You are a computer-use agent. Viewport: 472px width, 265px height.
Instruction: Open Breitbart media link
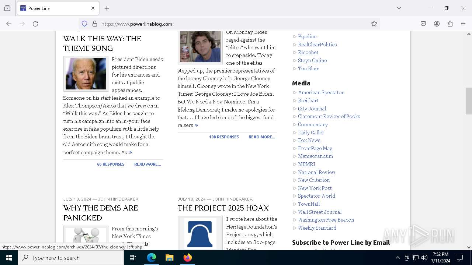click(x=308, y=100)
